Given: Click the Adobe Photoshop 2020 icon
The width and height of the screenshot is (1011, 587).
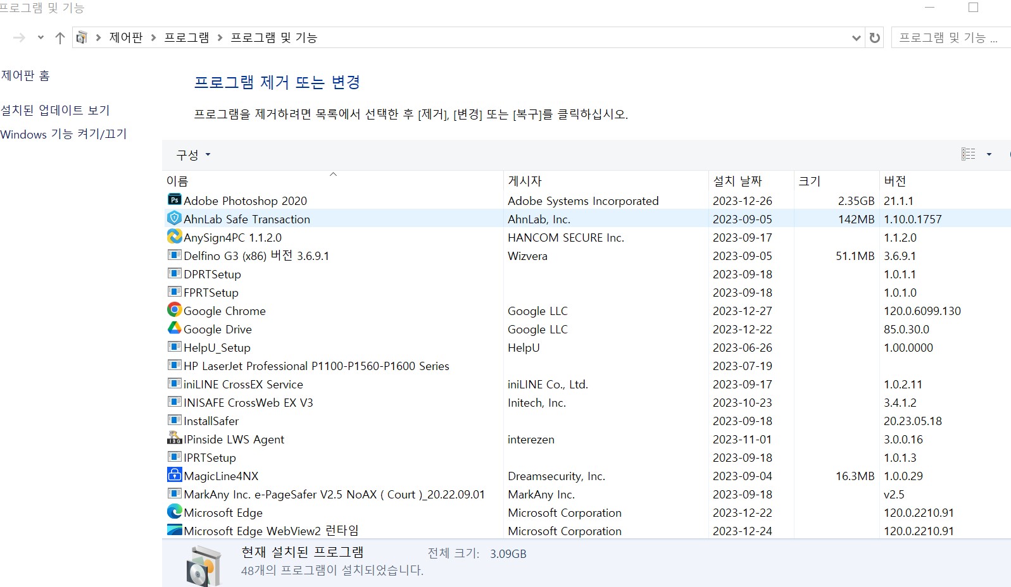Looking at the screenshot, I should (174, 200).
